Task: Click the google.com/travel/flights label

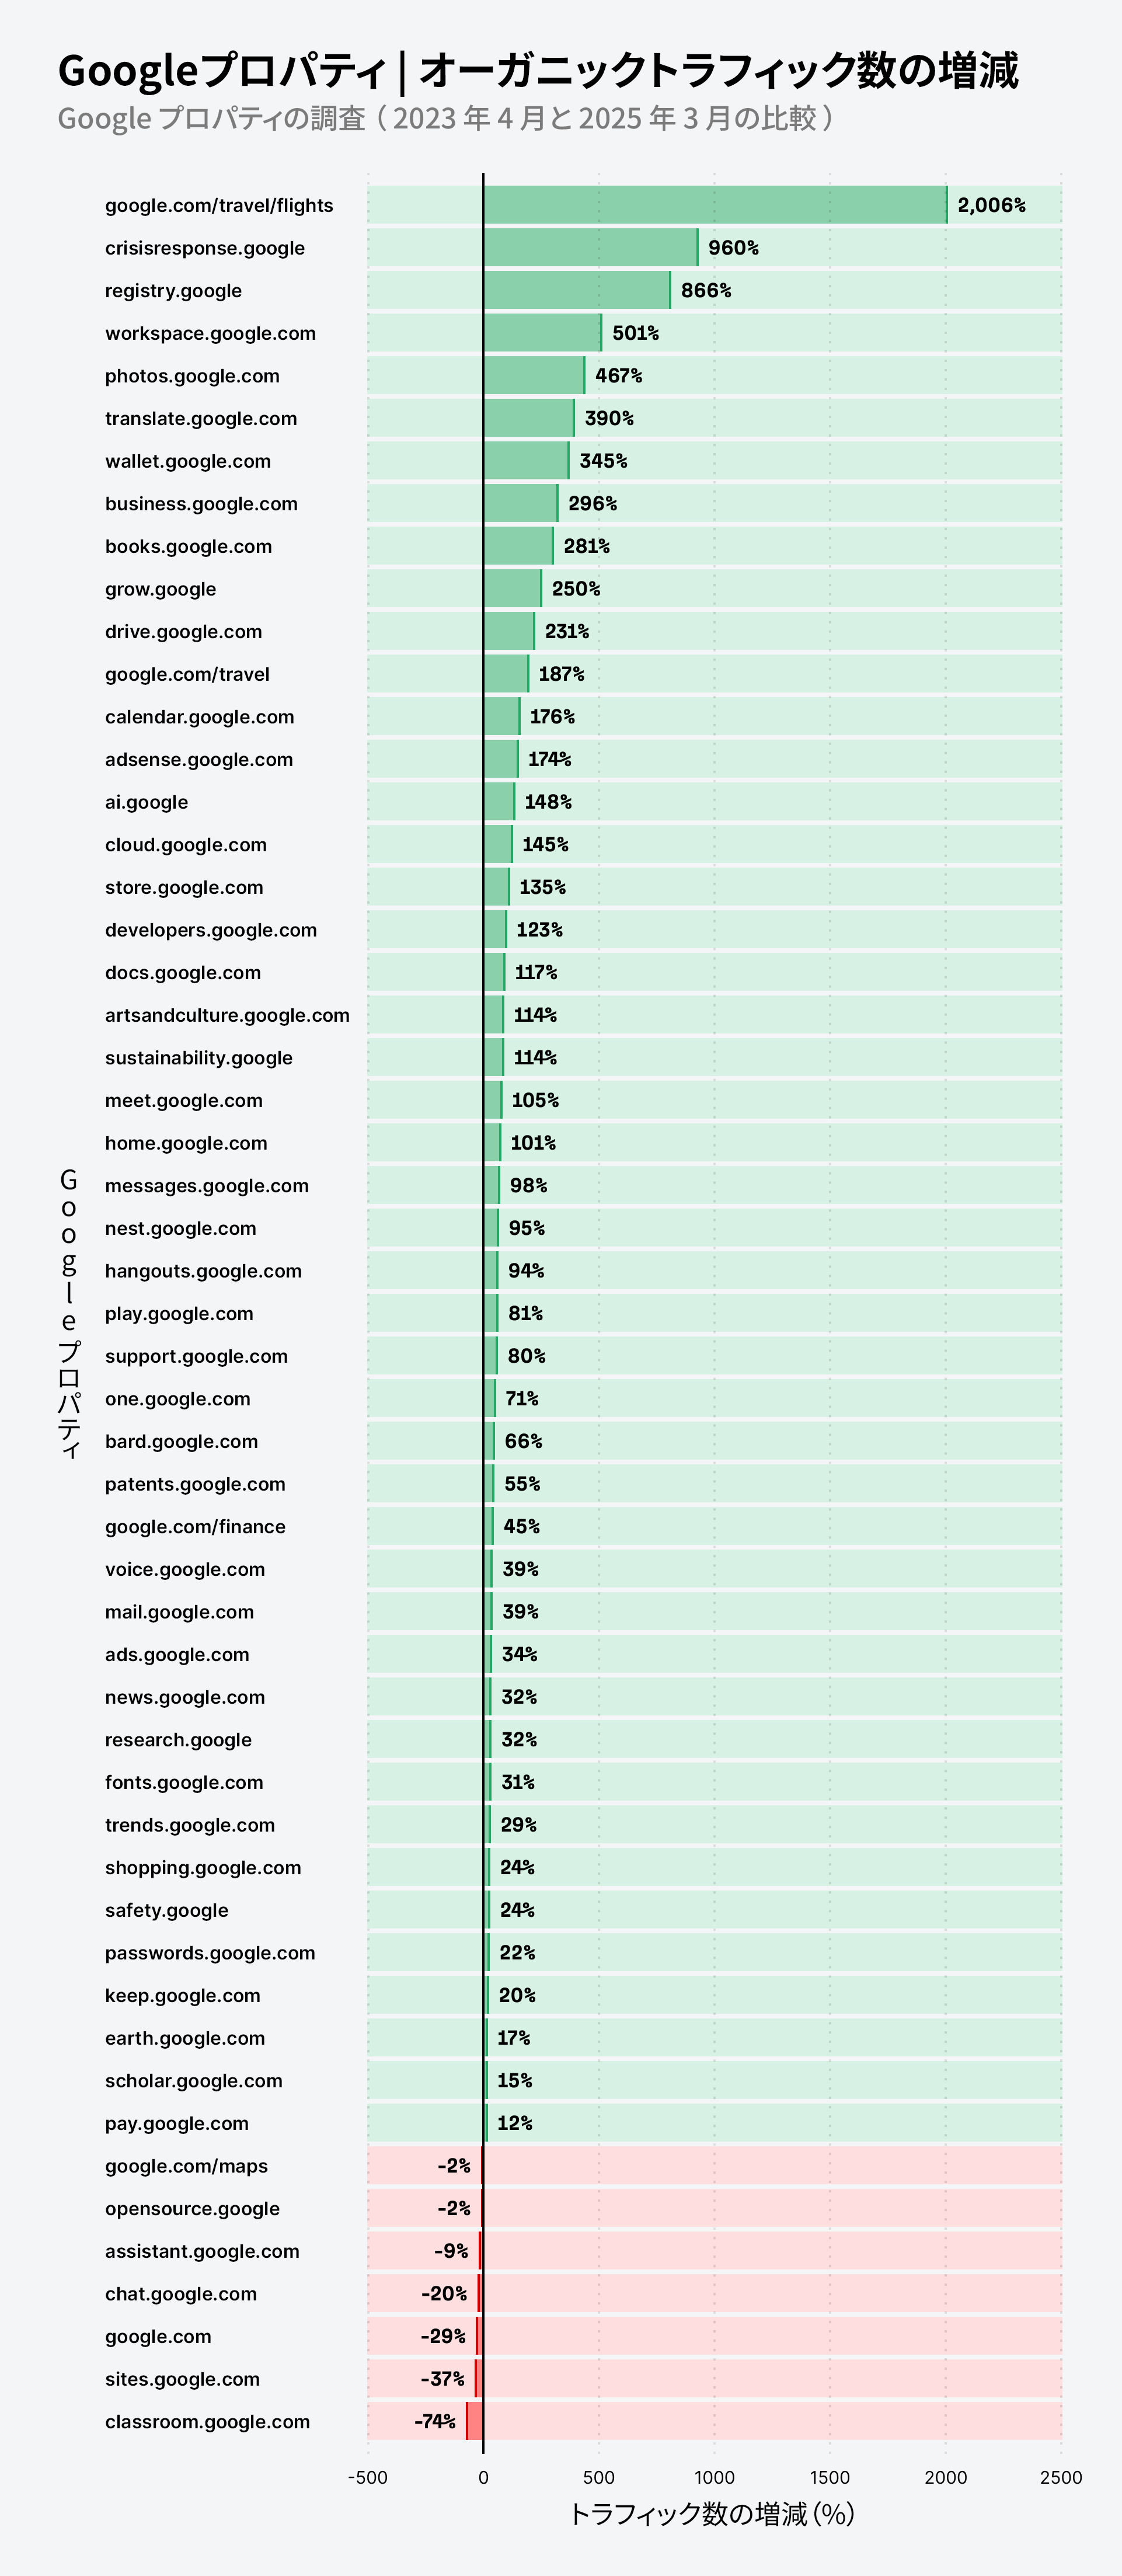Action: [x=219, y=205]
